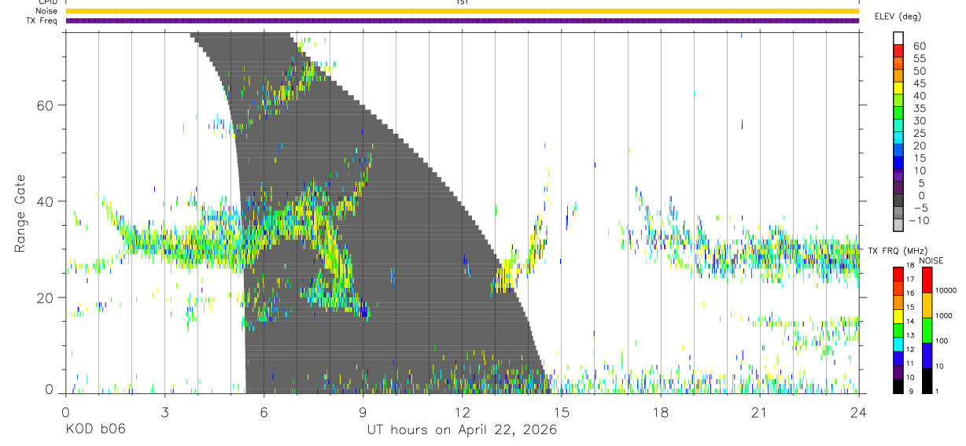Click the −10 label on the ELEV scale
This screenshot has width=966, height=446.
917,221
